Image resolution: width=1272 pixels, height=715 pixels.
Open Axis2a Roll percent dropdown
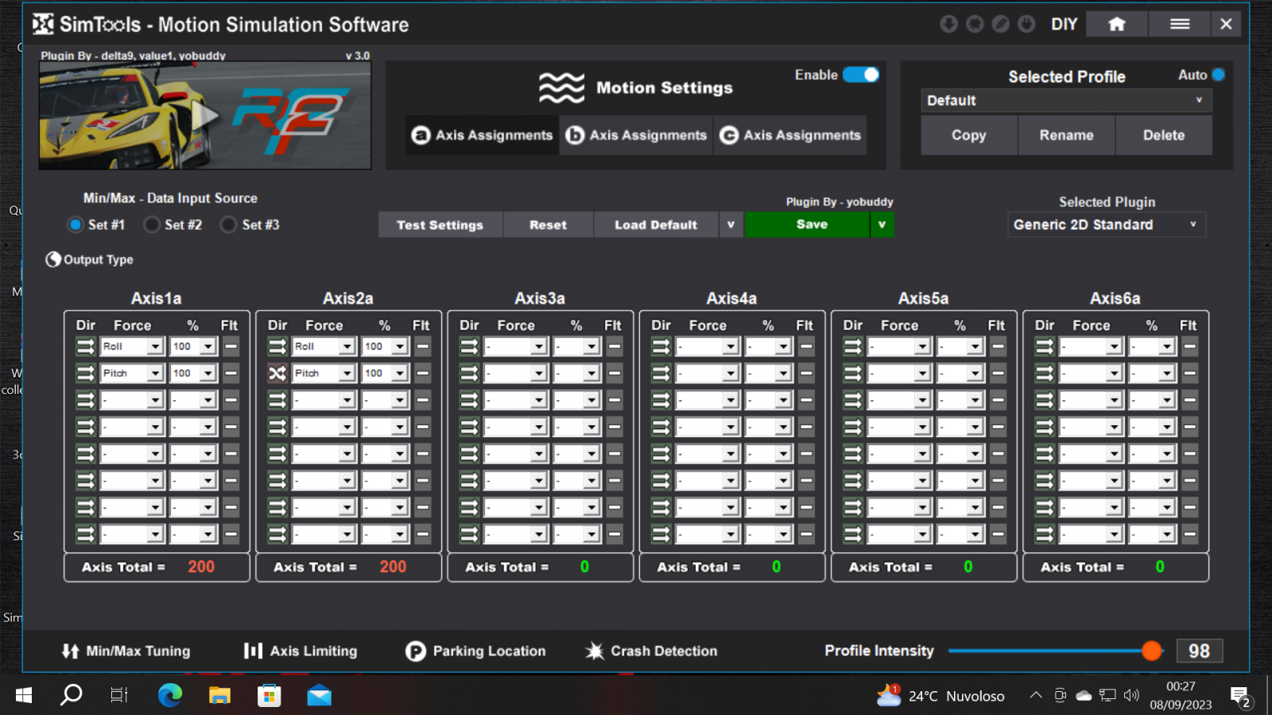click(x=385, y=346)
